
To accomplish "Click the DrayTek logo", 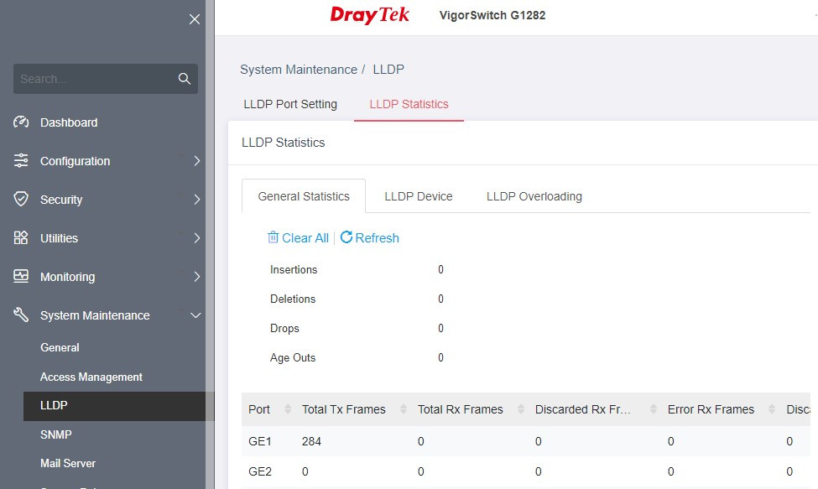I will click(369, 15).
